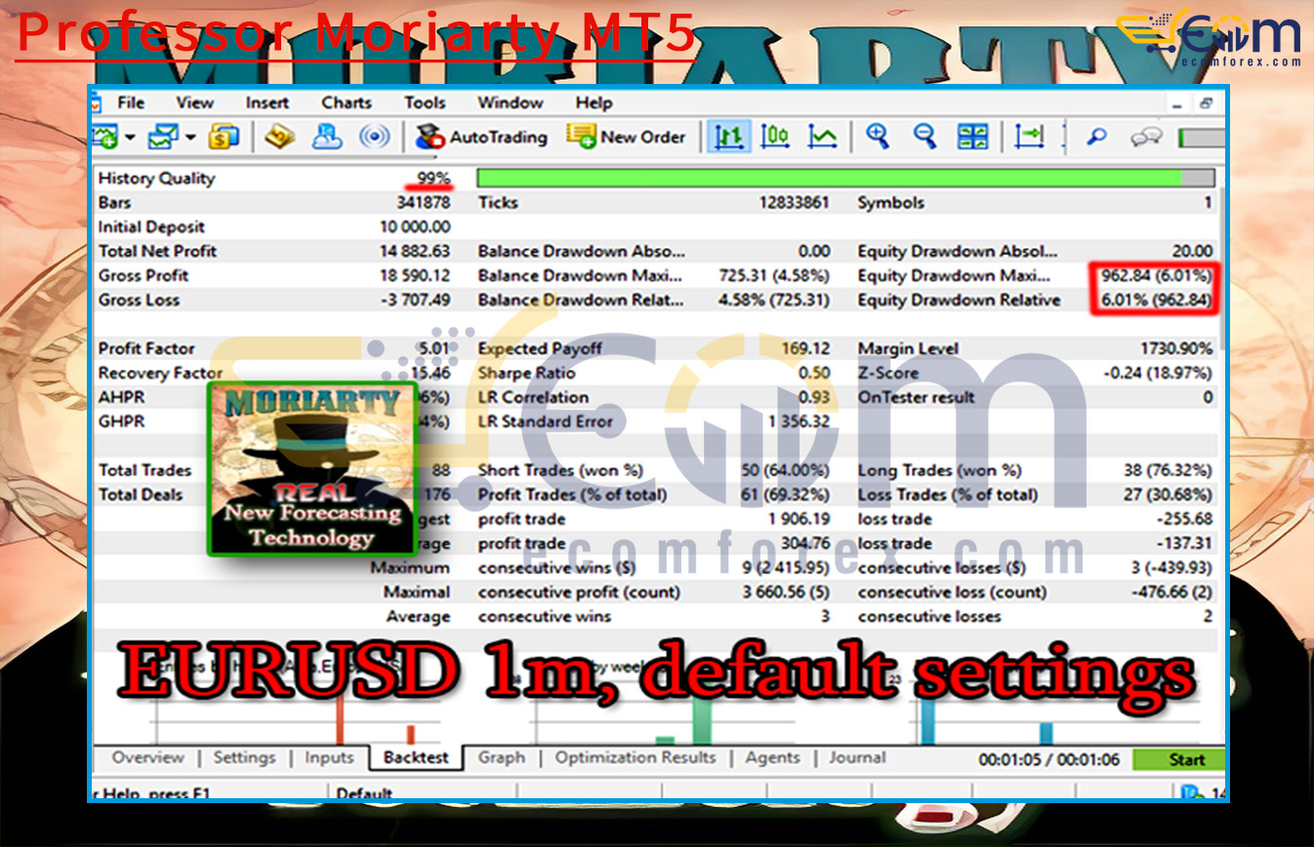Click the 'Default' status bar entry
The width and height of the screenshot is (1314, 847).
click(x=363, y=794)
